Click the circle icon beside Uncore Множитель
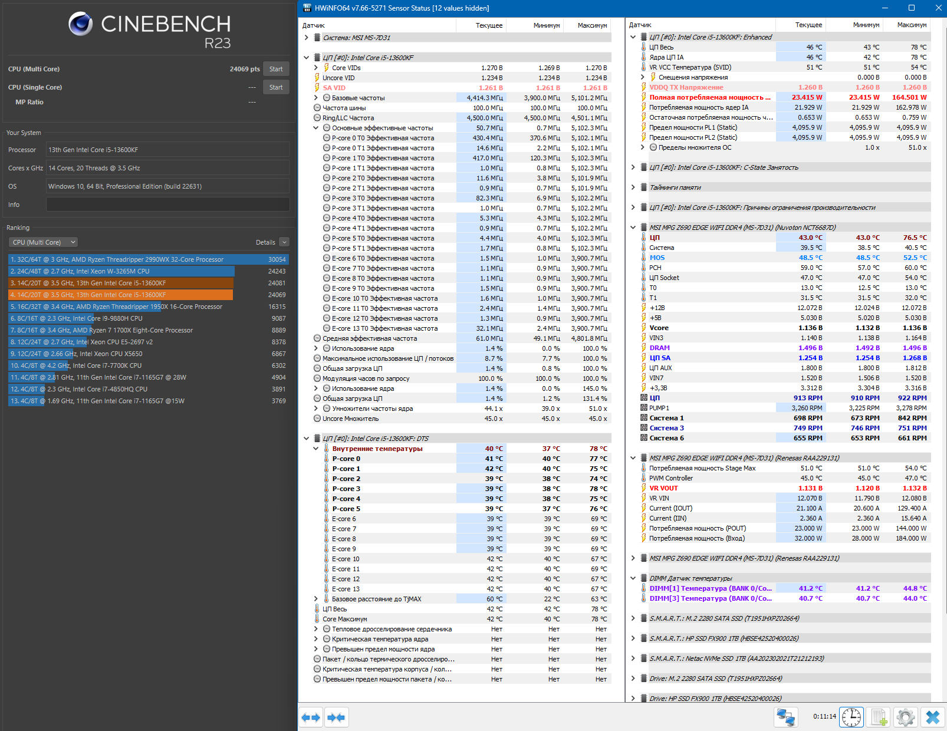This screenshot has height=731, width=947. (x=317, y=419)
